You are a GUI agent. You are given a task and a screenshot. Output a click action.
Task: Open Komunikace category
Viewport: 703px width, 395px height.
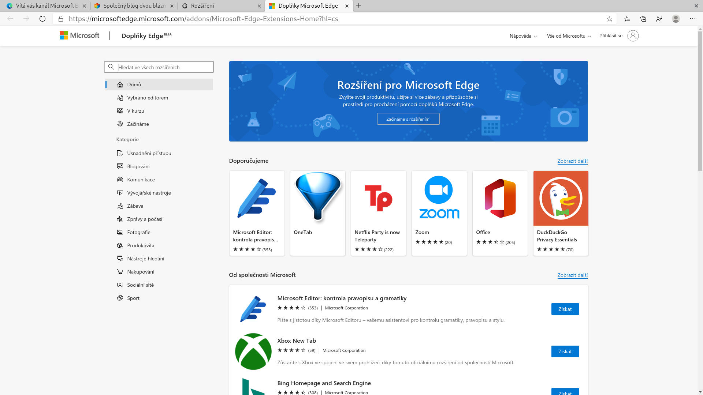[159, 180]
